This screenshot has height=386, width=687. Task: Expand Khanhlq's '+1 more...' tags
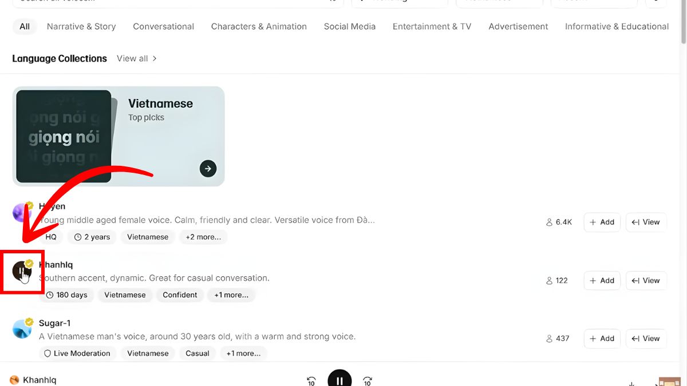point(231,295)
